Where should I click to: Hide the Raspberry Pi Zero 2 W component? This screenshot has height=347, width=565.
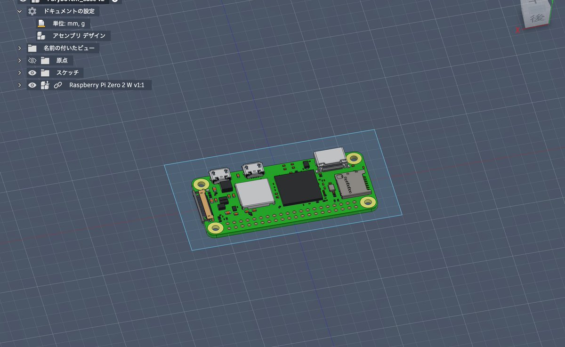(32, 85)
